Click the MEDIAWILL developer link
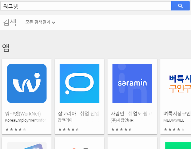The width and height of the screenshot is (191, 149). (x=174, y=120)
